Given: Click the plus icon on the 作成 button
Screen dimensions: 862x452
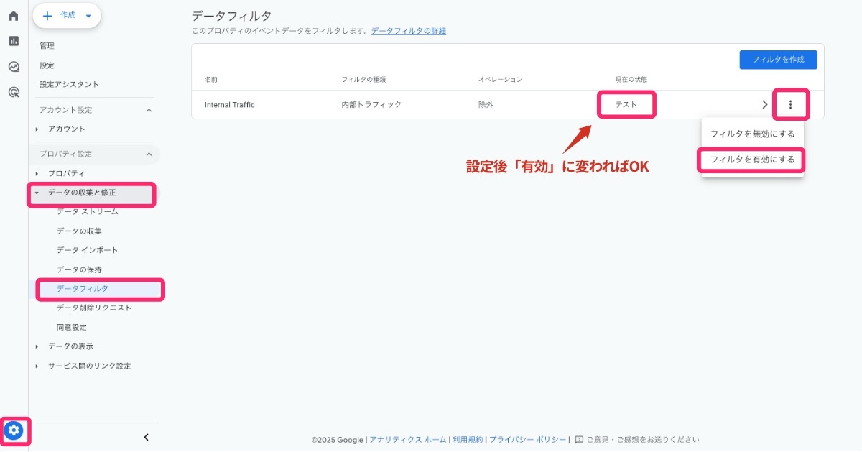Looking at the screenshot, I should click(x=47, y=15).
